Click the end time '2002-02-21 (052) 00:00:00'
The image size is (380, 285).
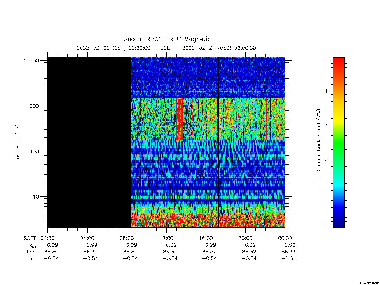click(x=219, y=48)
